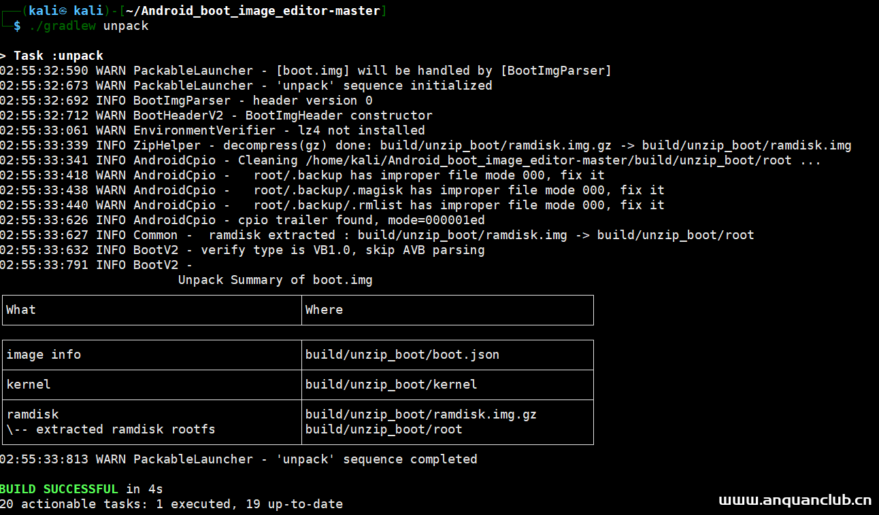Viewport: 879px width, 515px height.
Task: Click the /home/kali/.../unzip_boot/root cleaning path
Action: coord(548,160)
